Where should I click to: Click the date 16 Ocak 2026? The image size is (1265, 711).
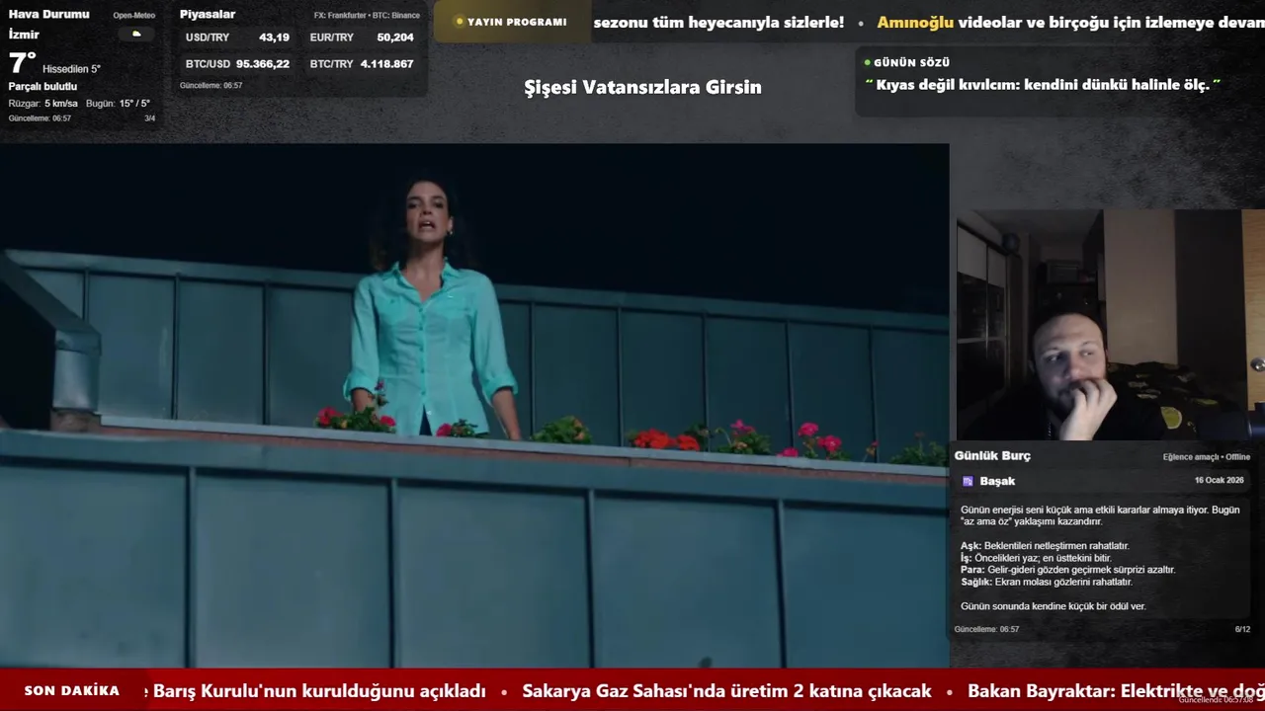click(x=1219, y=480)
